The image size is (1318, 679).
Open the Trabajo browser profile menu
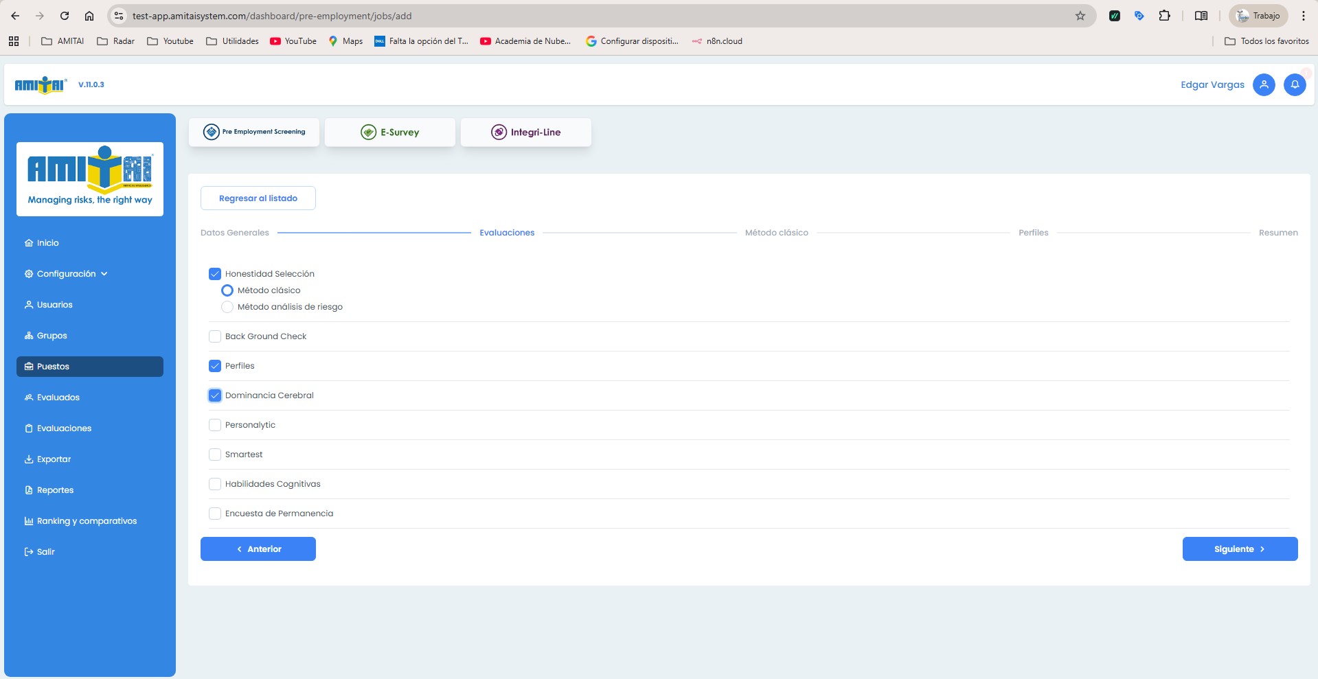point(1258,16)
